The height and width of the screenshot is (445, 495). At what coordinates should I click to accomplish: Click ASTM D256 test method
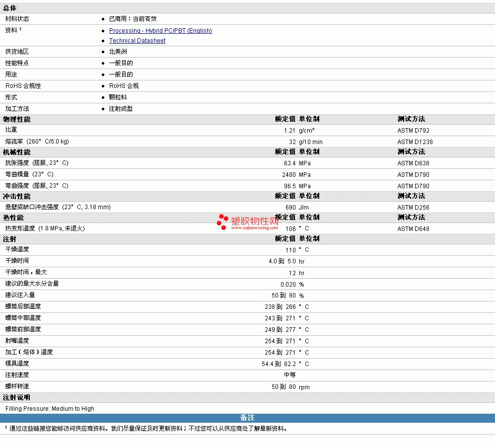pyautogui.click(x=413, y=208)
